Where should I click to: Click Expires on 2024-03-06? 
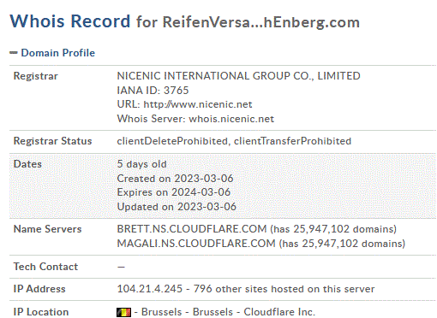click(174, 192)
